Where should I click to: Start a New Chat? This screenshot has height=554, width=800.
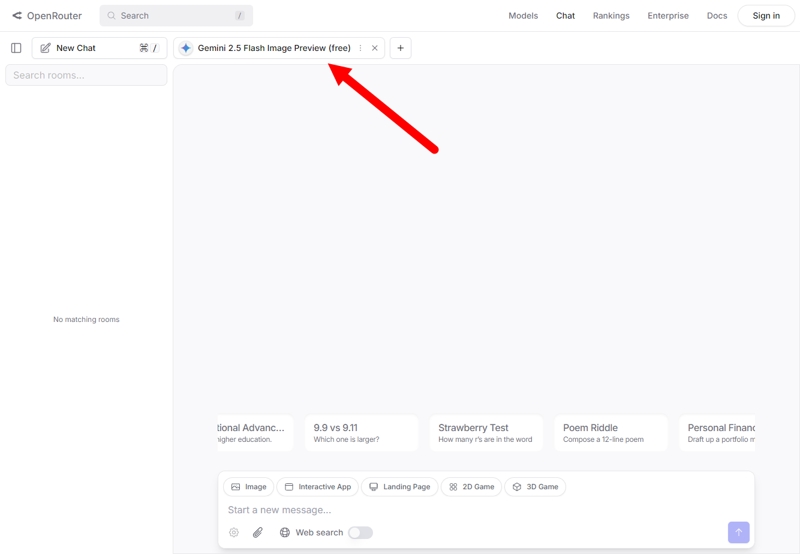click(x=100, y=48)
